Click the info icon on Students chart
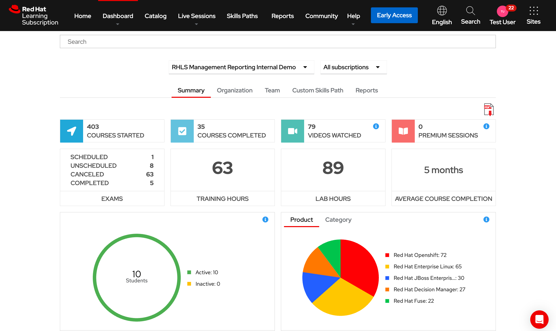 [265, 219]
